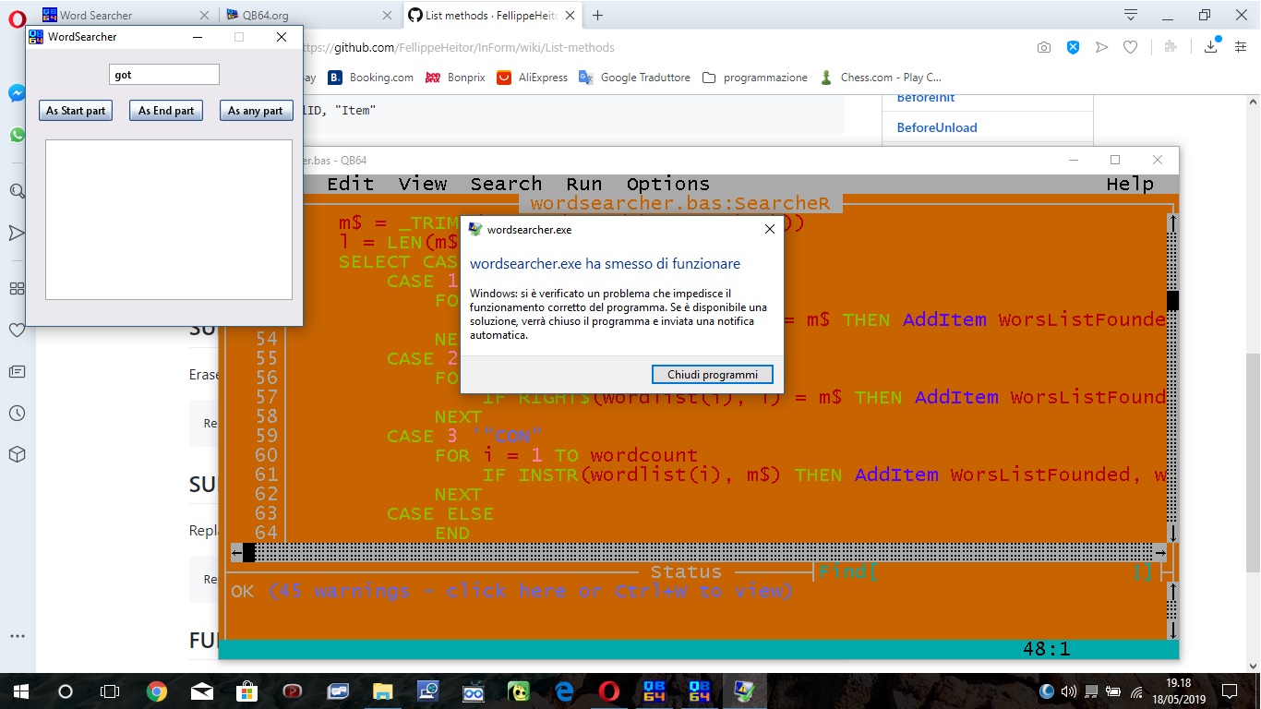Open the Opera sidebar flow arrow icon
1261x709 pixels.
coord(17,233)
